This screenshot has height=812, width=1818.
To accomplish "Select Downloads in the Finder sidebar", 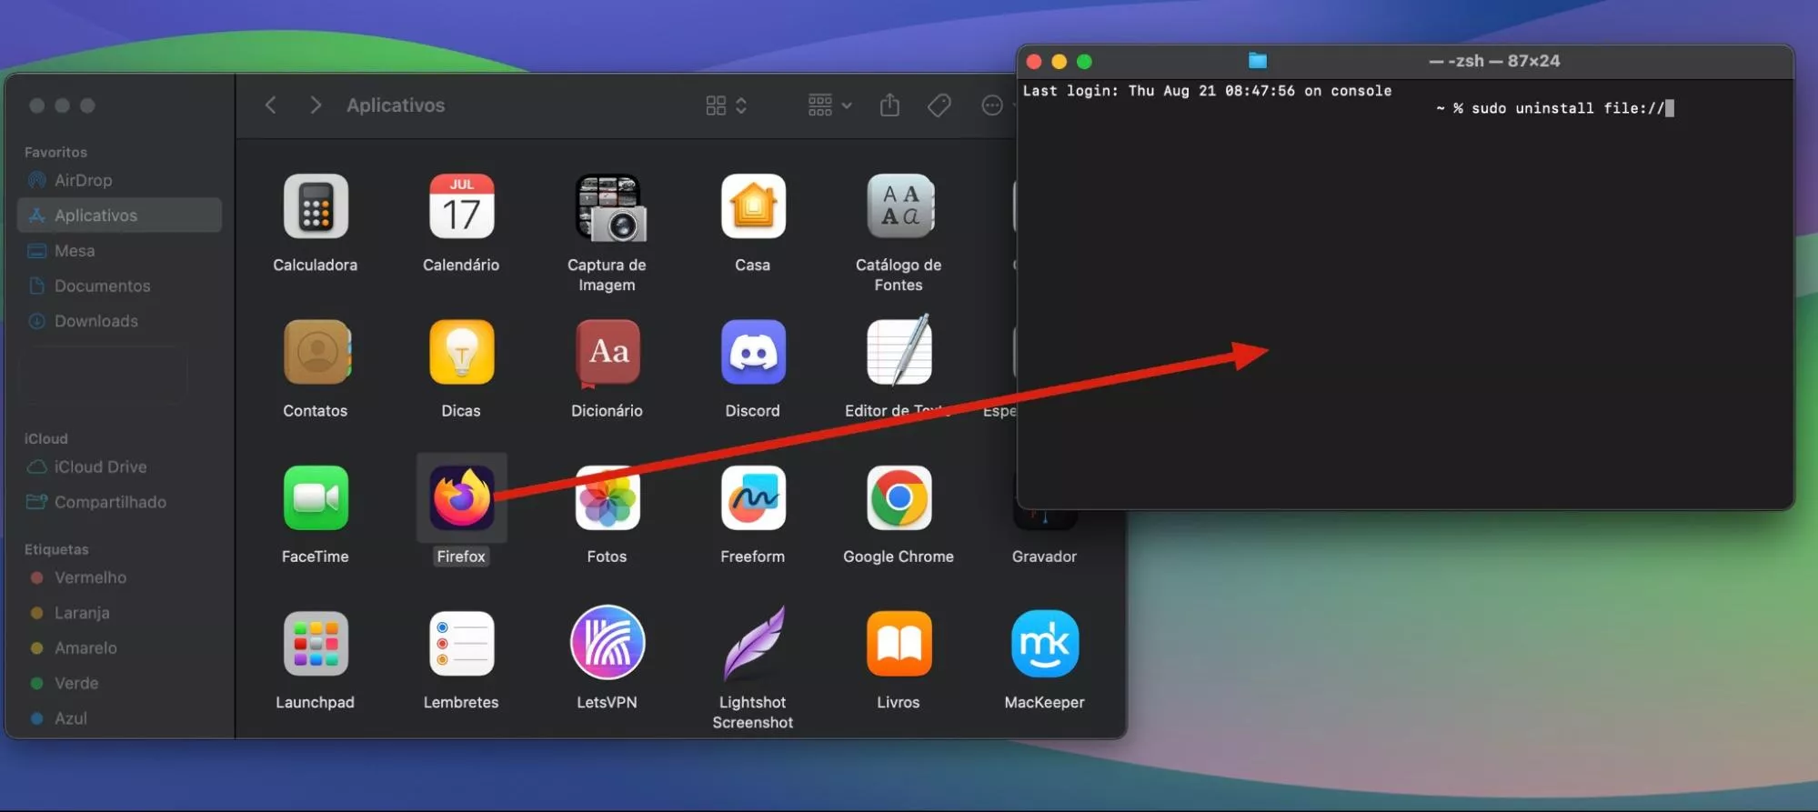I will (x=95, y=321).
